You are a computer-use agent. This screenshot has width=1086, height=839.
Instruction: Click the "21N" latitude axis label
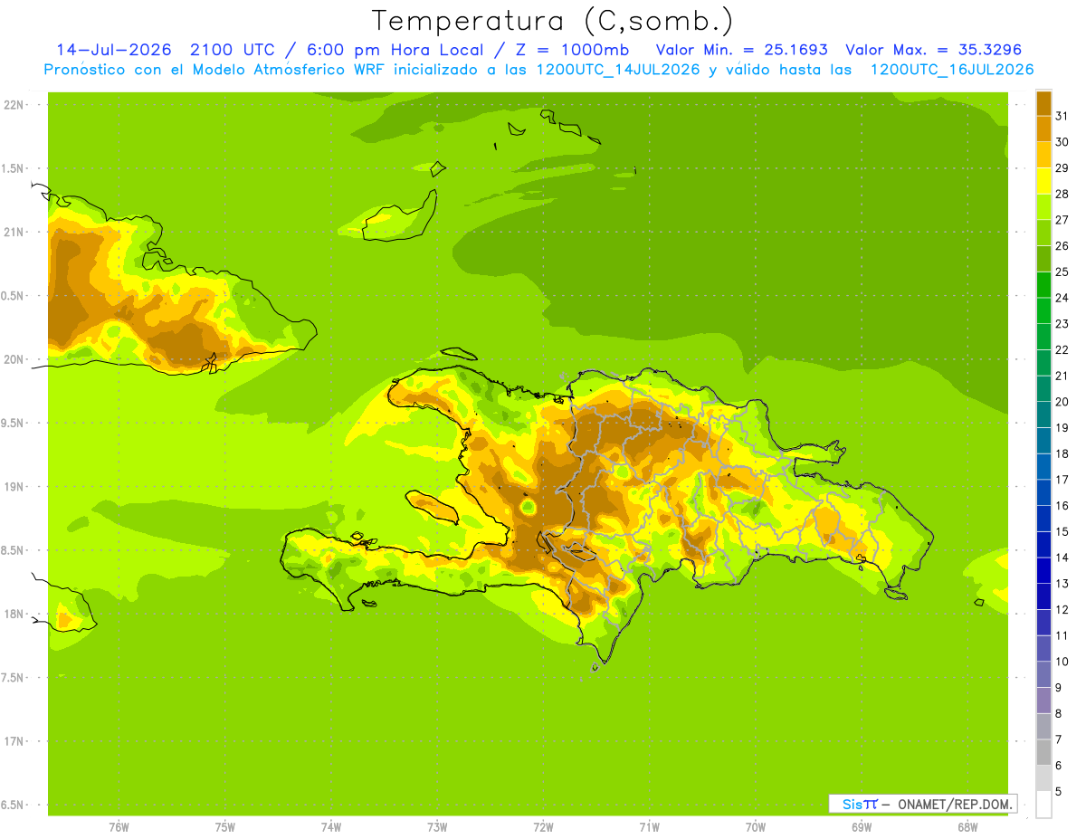(x=14, y=232)
